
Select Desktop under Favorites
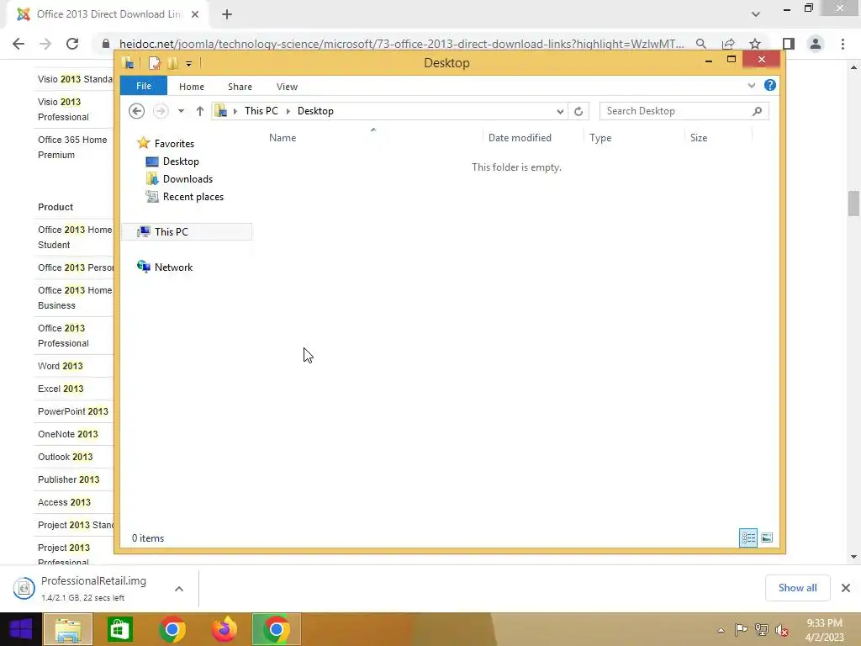point(181,161)
